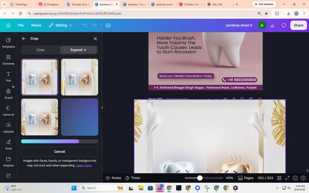The image size is (309, 193).
Task: Switch to the Expand mode toggle
Action: pyautogui.click(x=78, y=50)
